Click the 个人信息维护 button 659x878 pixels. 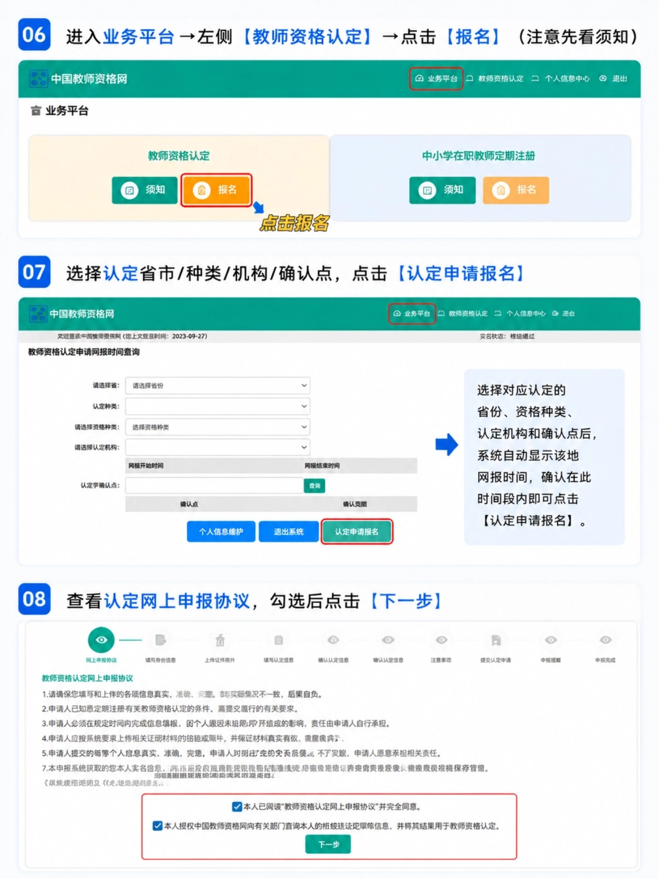pyautogui.click(x=221, y=532)
